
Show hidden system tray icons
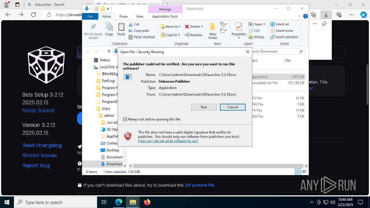coord(312,202)
